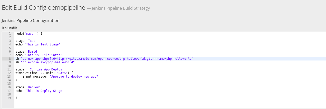Click the 'This is Build Satge' echo line
The width and height of the screenshot is (326, 109).
point(39,55)
